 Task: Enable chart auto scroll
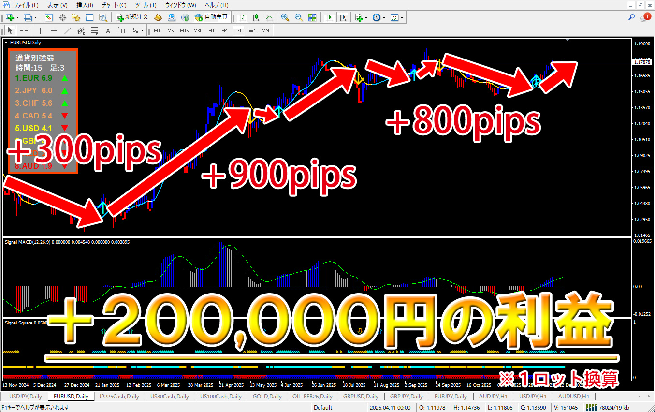[329, 17]
